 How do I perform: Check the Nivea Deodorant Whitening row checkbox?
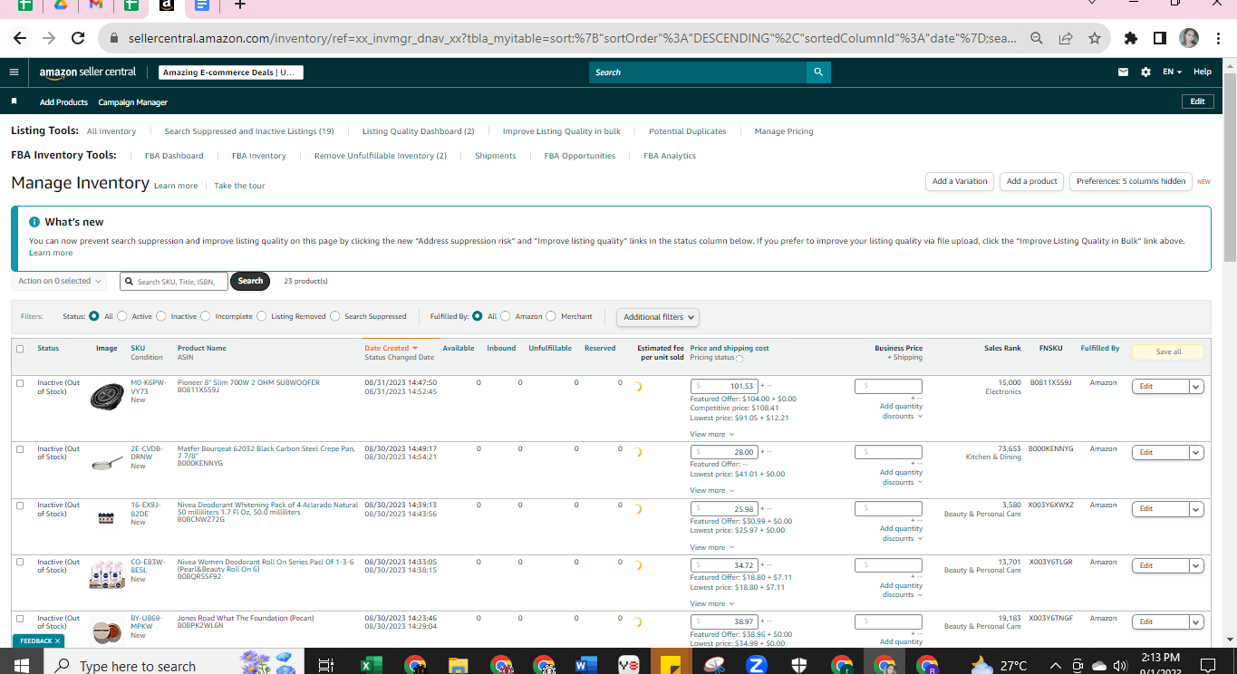coord(20,505)
